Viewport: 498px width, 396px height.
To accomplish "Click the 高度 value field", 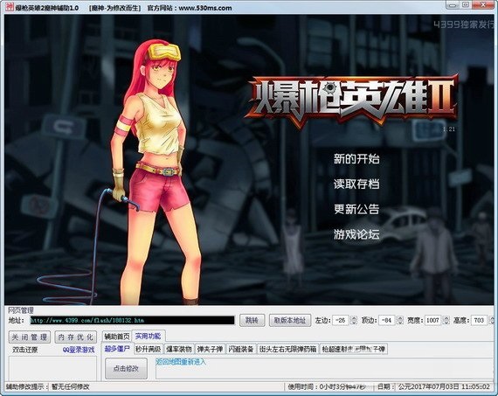I will (480, 320).
